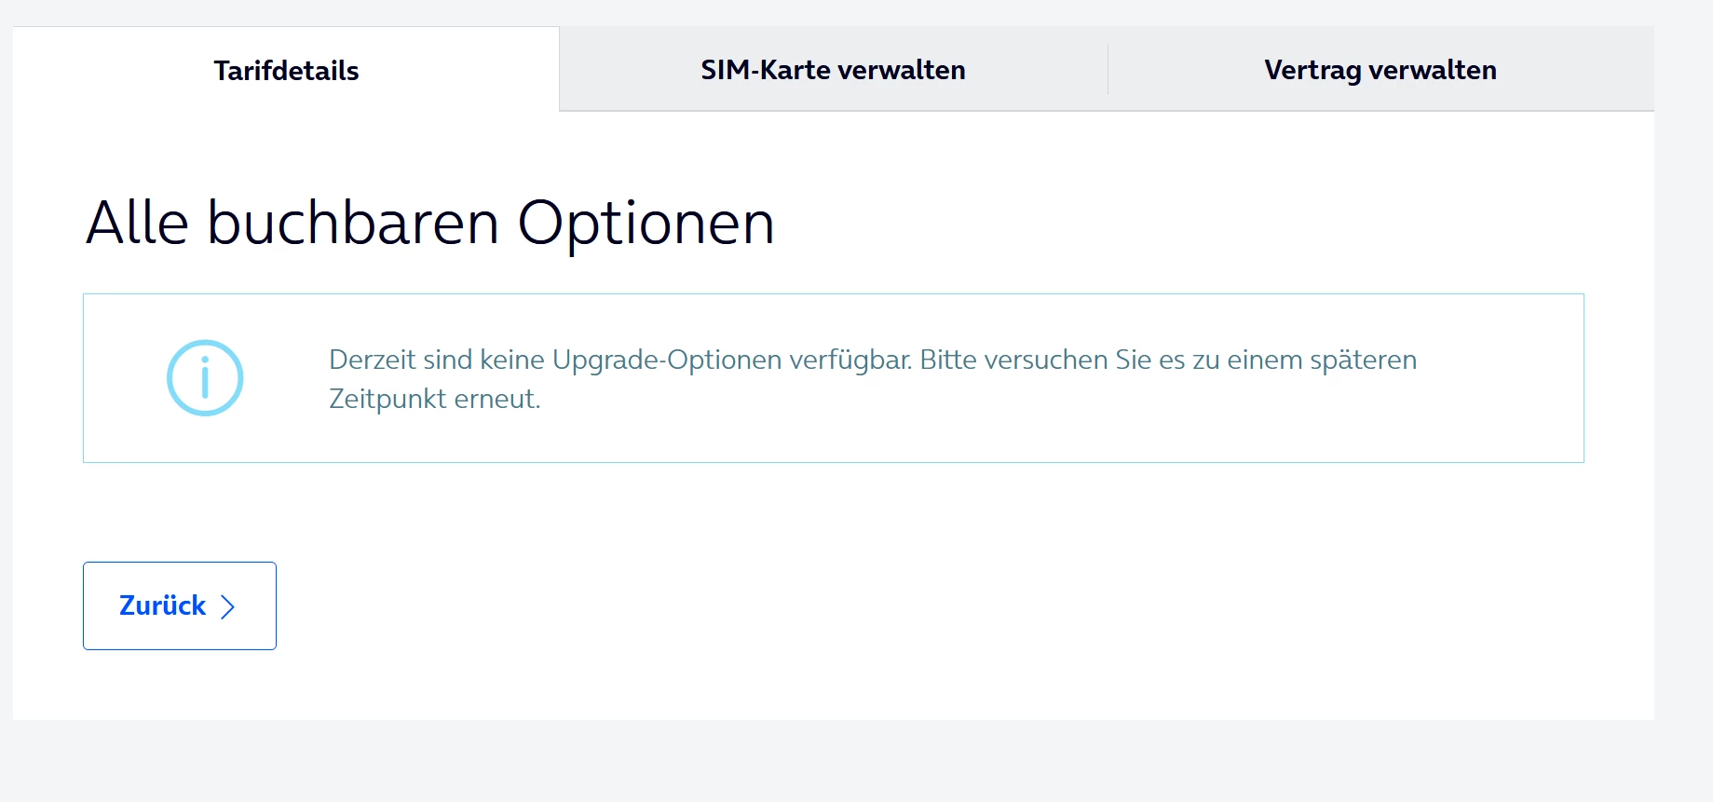Click the word buchbaren in the heading
This screenshot has width=1713, height=802.
[x=353, y=224]
